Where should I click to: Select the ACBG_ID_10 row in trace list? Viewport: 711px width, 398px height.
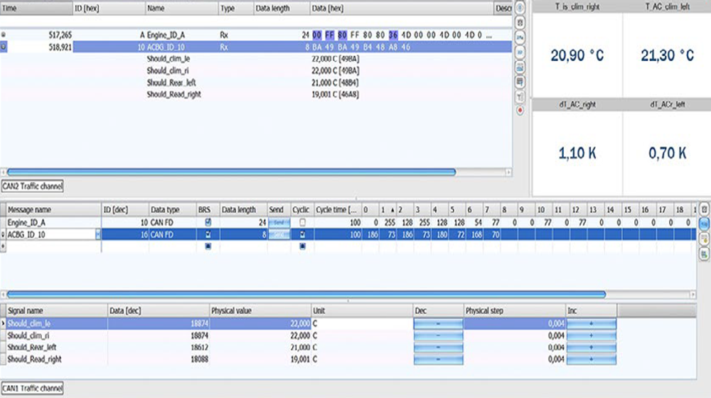point(256,47)
